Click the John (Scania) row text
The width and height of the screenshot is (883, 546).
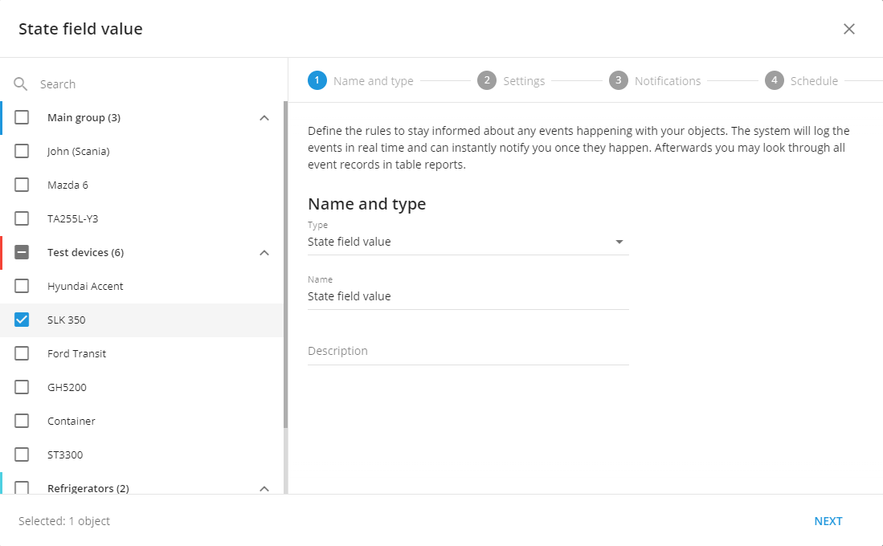point(78,152)
